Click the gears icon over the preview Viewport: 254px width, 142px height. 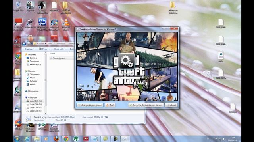(127, 62)
